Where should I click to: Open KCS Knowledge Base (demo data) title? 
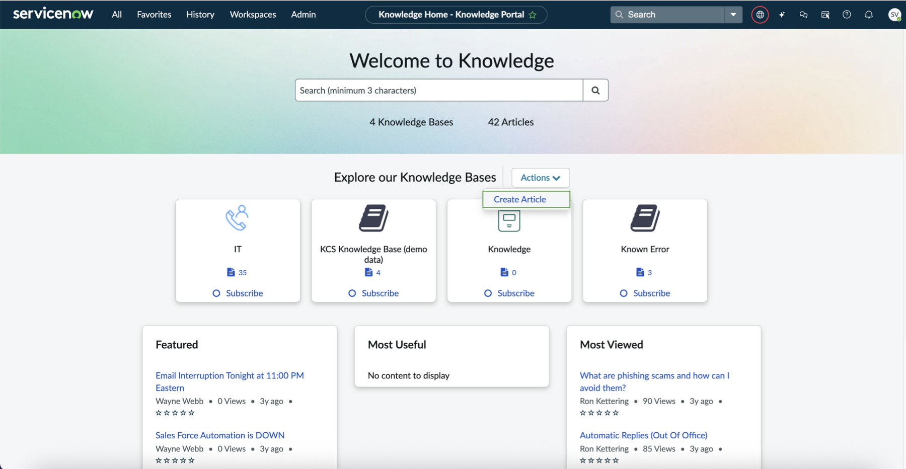coord(373,254)
